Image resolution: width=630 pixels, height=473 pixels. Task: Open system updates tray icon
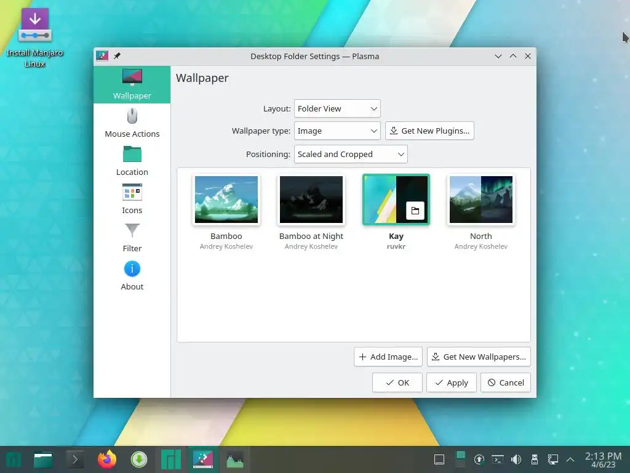point(479,459)
